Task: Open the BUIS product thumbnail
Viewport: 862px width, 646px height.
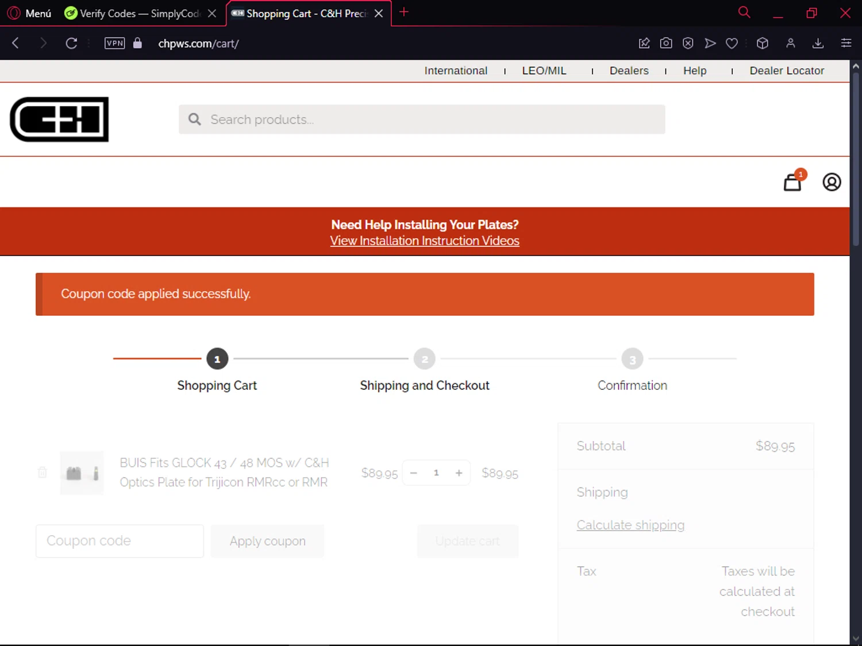Action: [82, 473]
